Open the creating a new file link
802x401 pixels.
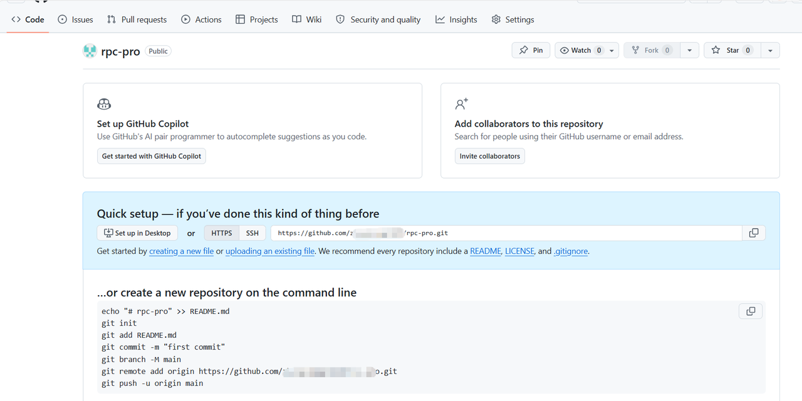pyautogui.click(x=181, y=251)
